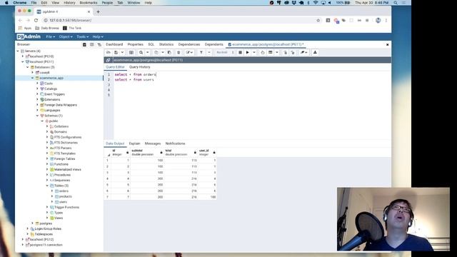Open the Filter options dropdown arrow
Screen dimensions: 457x257
pyautogui.click(x=209, y=52)
